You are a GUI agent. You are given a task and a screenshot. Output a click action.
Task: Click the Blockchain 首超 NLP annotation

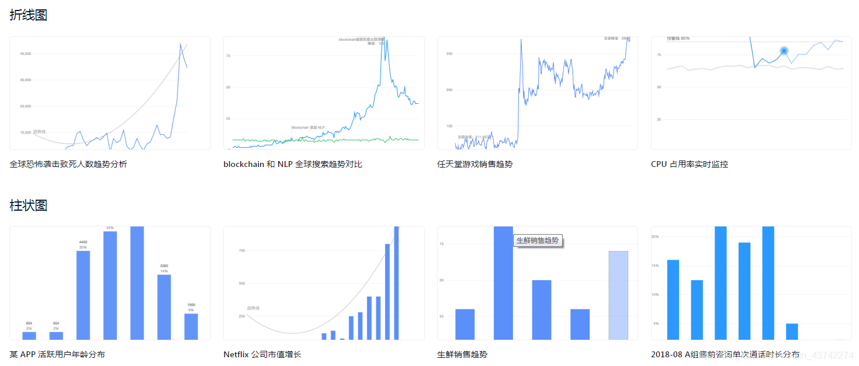coord(308,127)
